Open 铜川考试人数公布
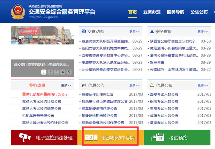Viewport: 215px width, 149px height. (164, 101)
